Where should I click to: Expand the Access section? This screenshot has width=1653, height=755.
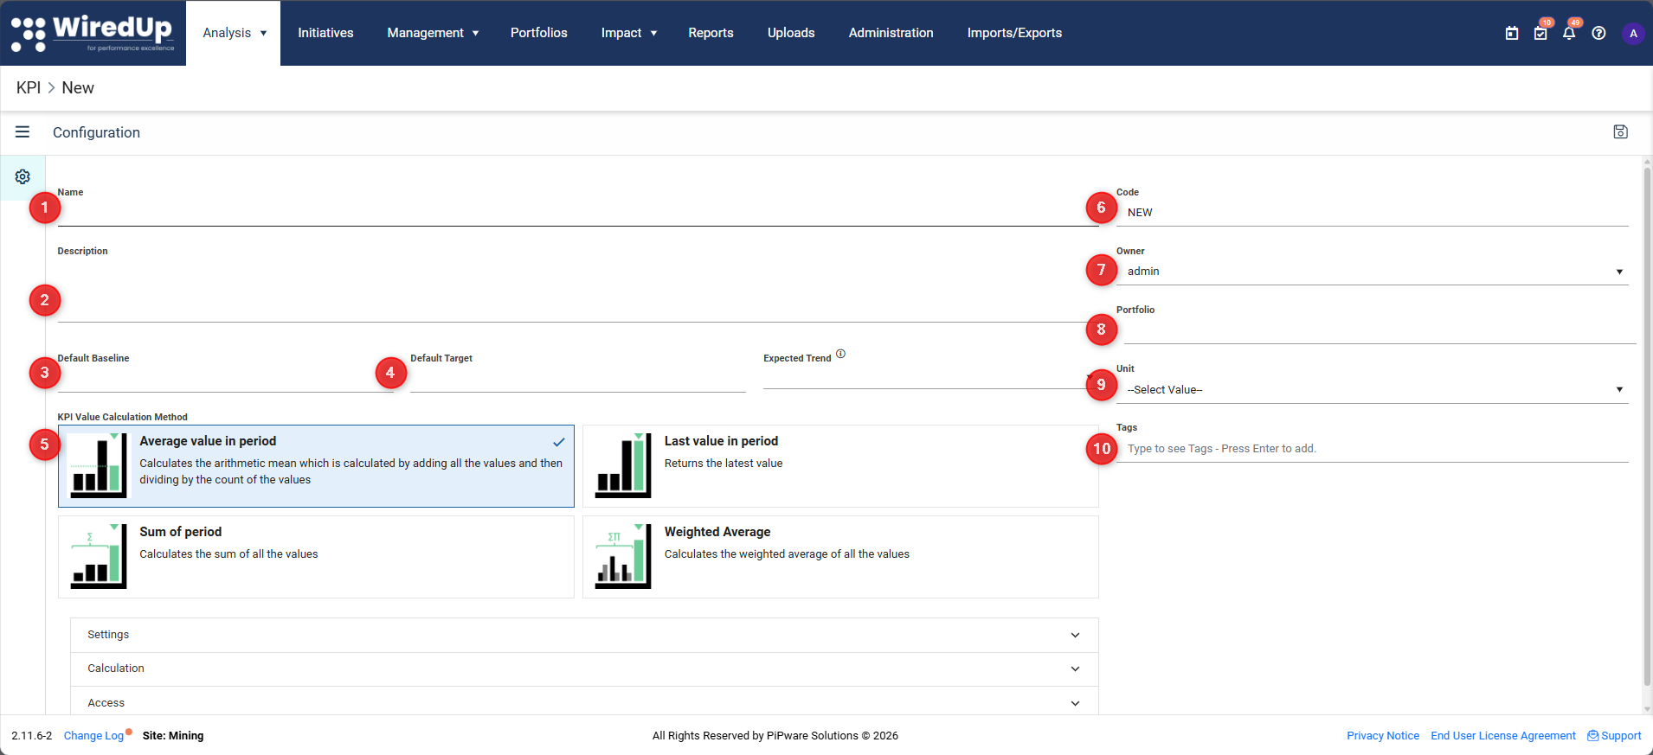coord(584,702)
